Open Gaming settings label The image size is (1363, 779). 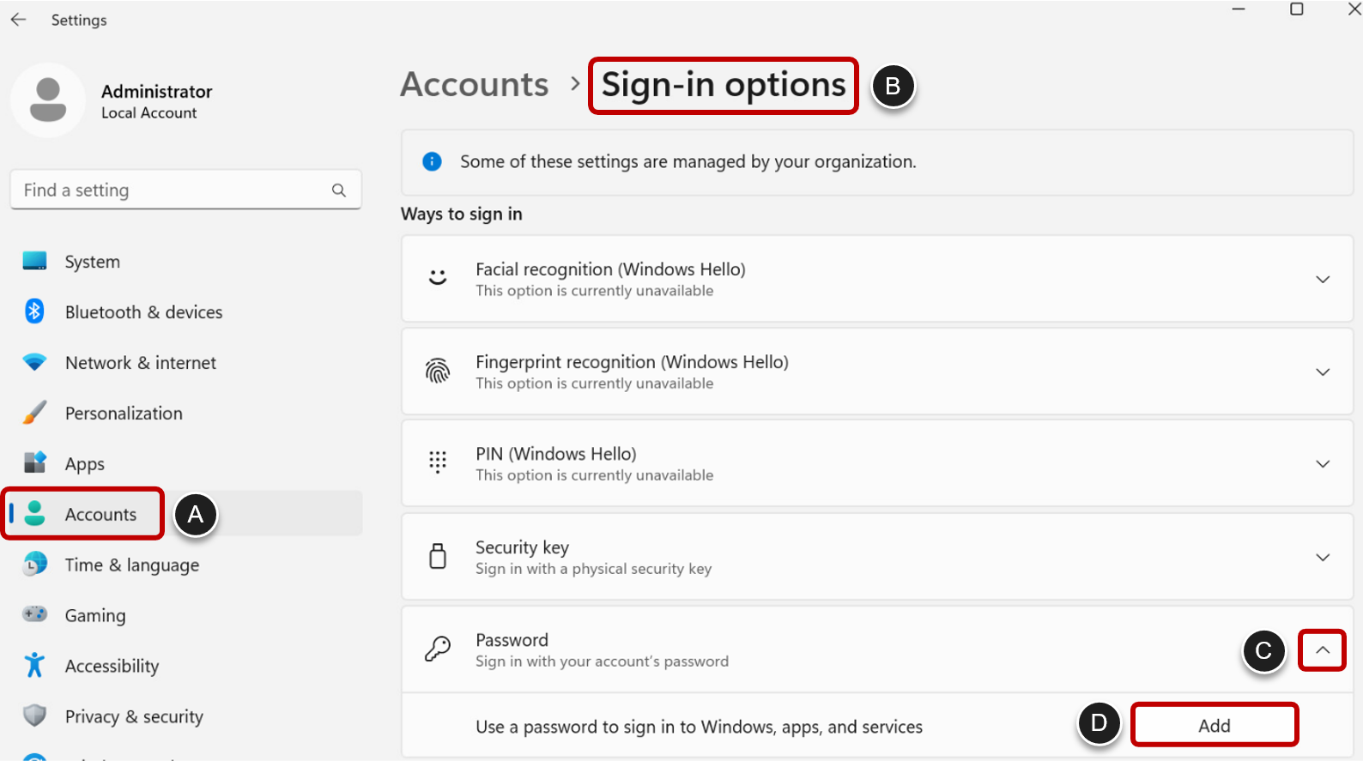[x=95, y=616]
